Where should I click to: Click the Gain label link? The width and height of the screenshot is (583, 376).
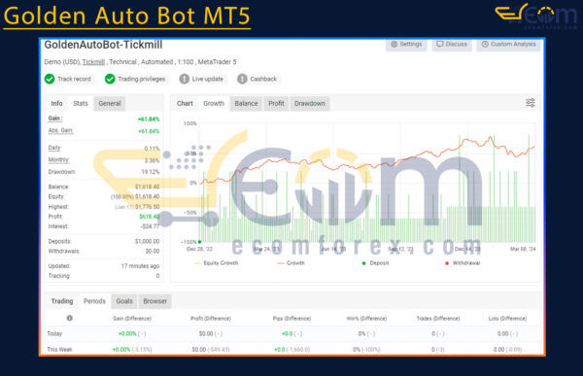click(55, 119)
